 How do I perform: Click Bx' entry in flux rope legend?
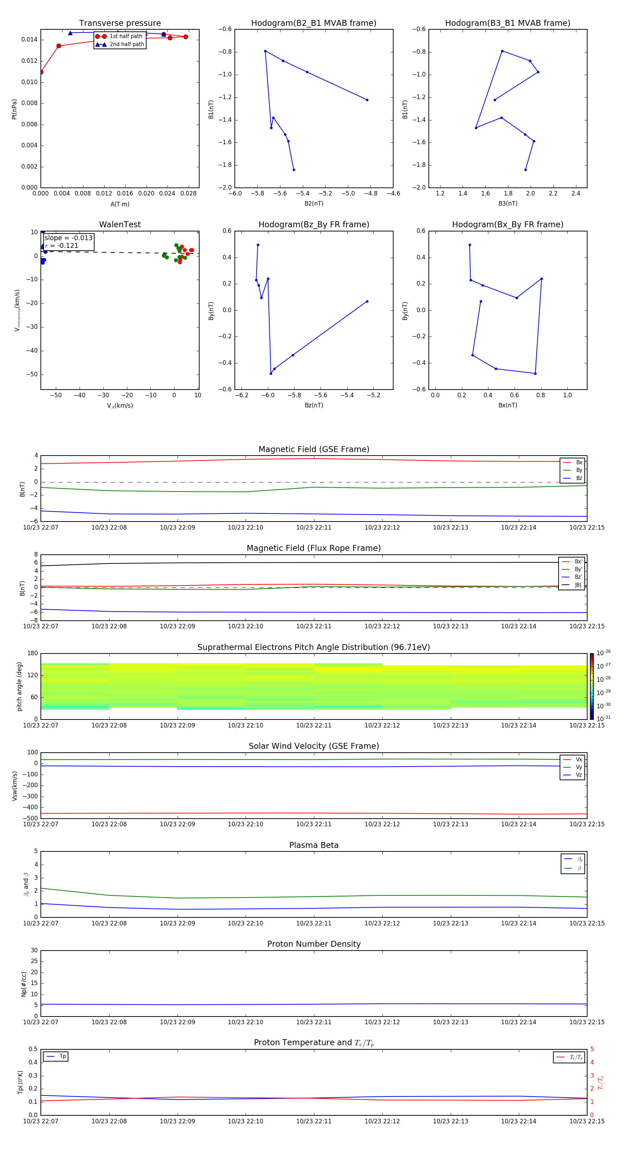point(572,562)
